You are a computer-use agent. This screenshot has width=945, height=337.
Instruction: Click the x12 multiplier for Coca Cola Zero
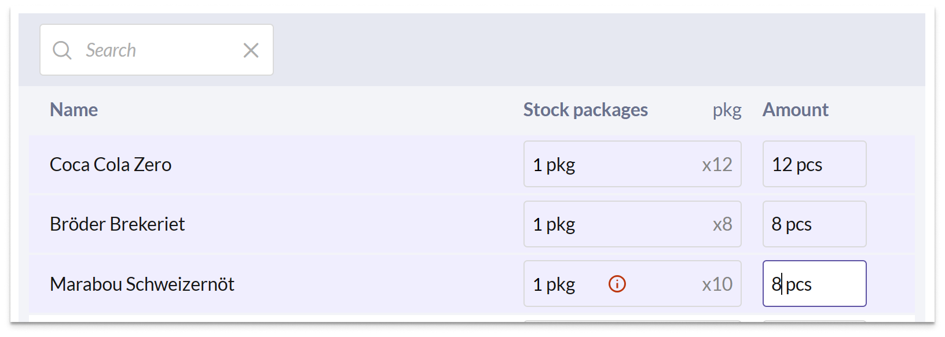point(717,165)
